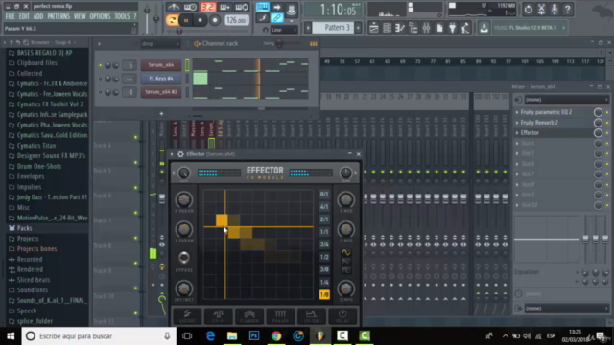Open Effector plugin options gear

point(180,154)
